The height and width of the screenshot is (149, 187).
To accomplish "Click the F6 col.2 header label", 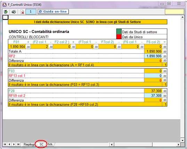I will pos(153,42).
